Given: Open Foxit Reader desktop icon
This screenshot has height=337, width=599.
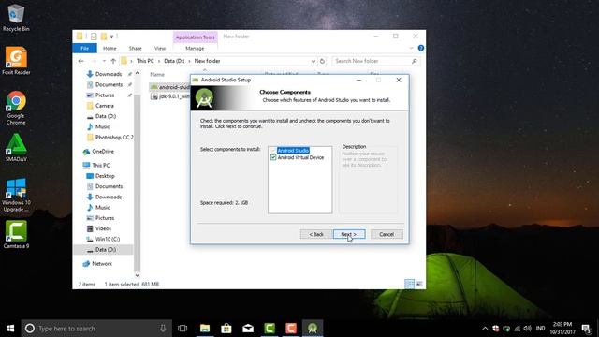Looking at the screenshot, I should [x=16, y=61].
